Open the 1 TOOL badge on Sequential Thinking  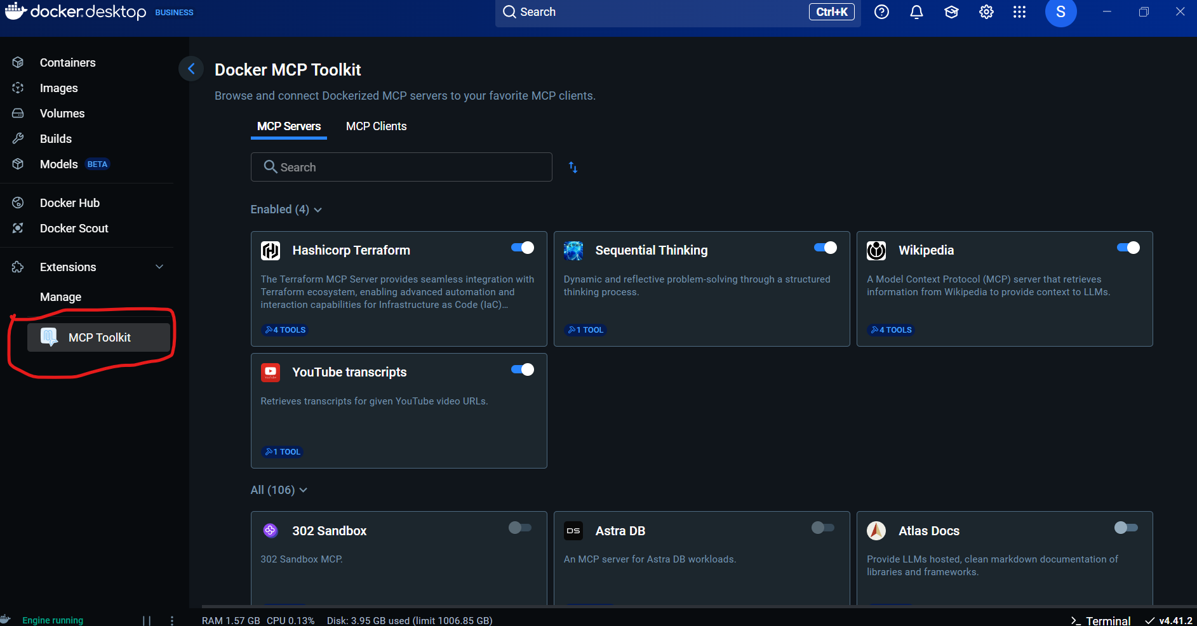(585, 330)
